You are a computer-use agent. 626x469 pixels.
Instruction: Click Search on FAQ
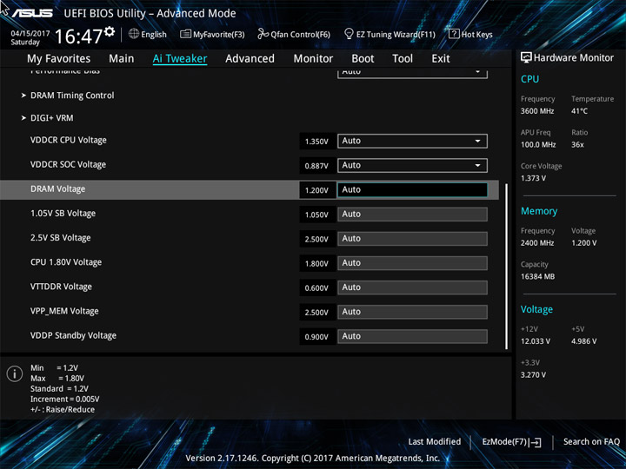[x=591, y=442]
